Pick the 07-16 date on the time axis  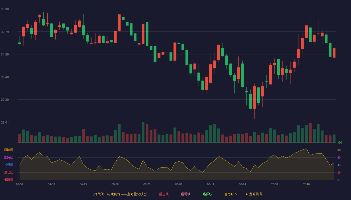pos(306,184)
